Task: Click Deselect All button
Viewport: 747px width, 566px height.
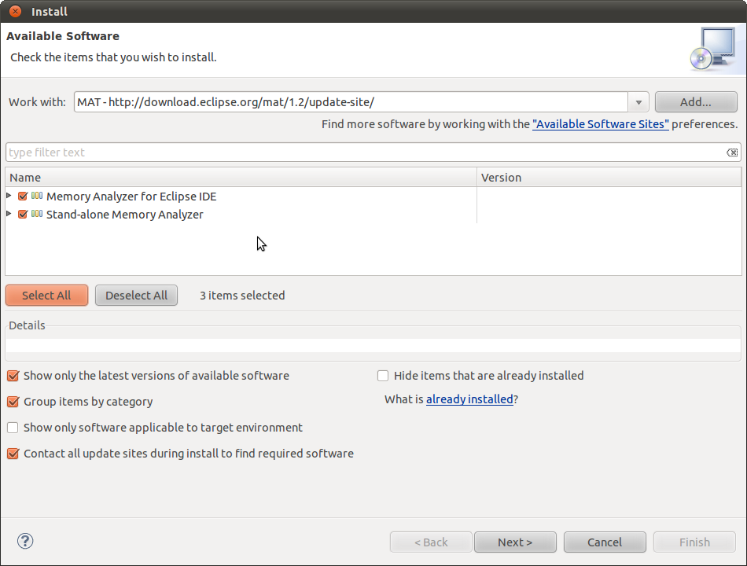Action: click(x=136, y=296)
